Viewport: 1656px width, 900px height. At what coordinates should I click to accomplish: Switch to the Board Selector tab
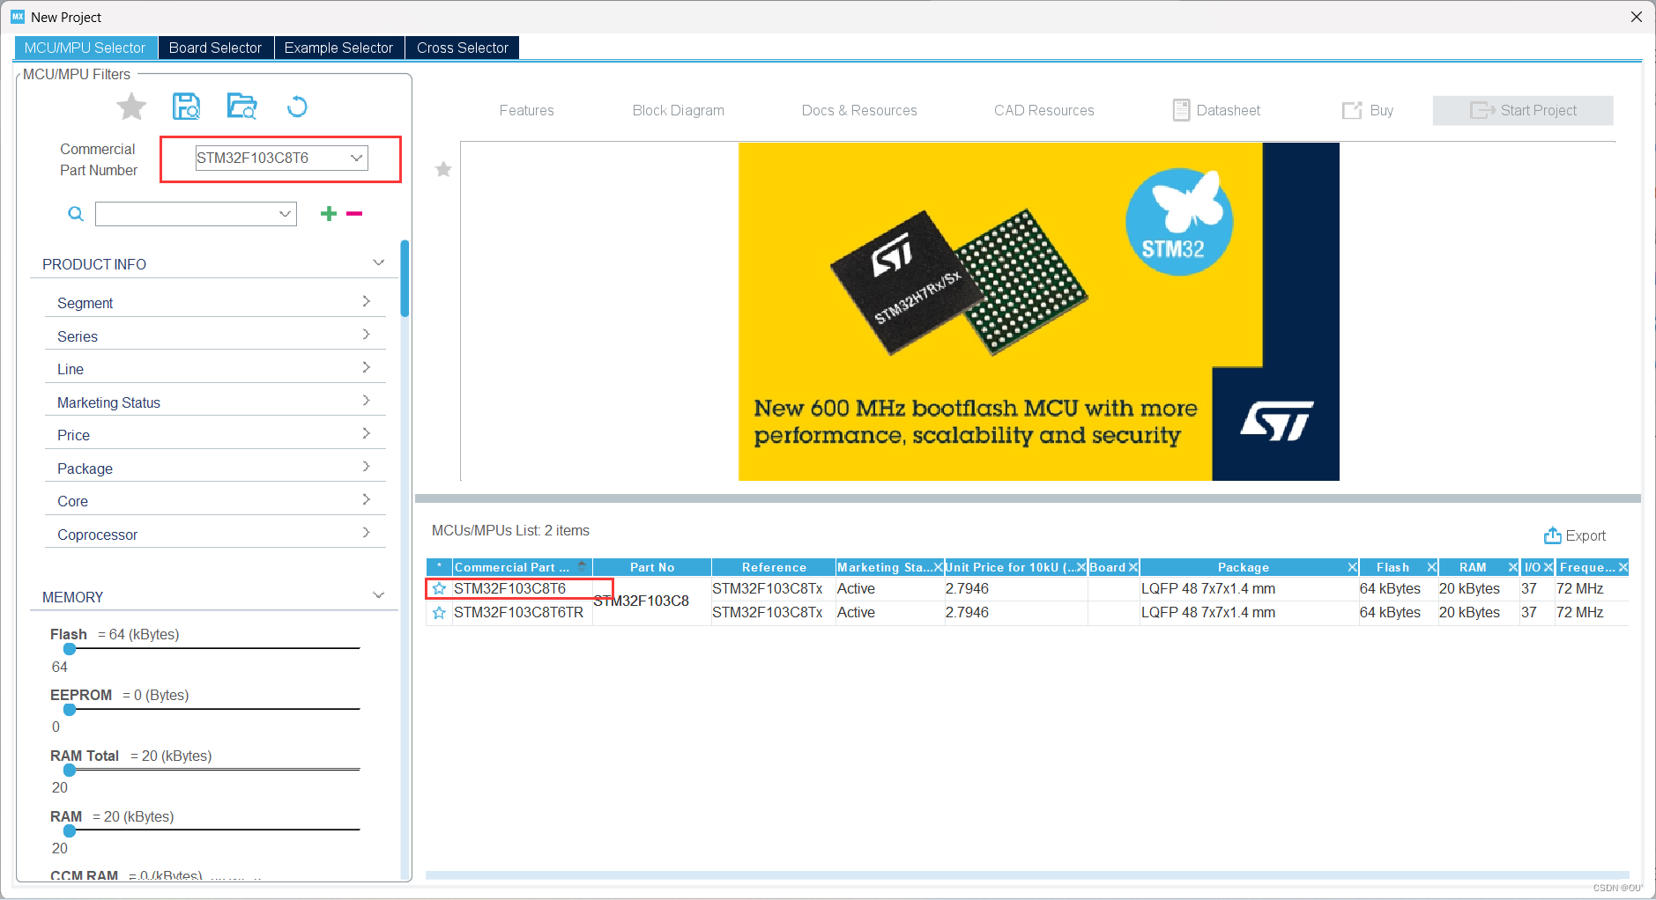(215, 48)
